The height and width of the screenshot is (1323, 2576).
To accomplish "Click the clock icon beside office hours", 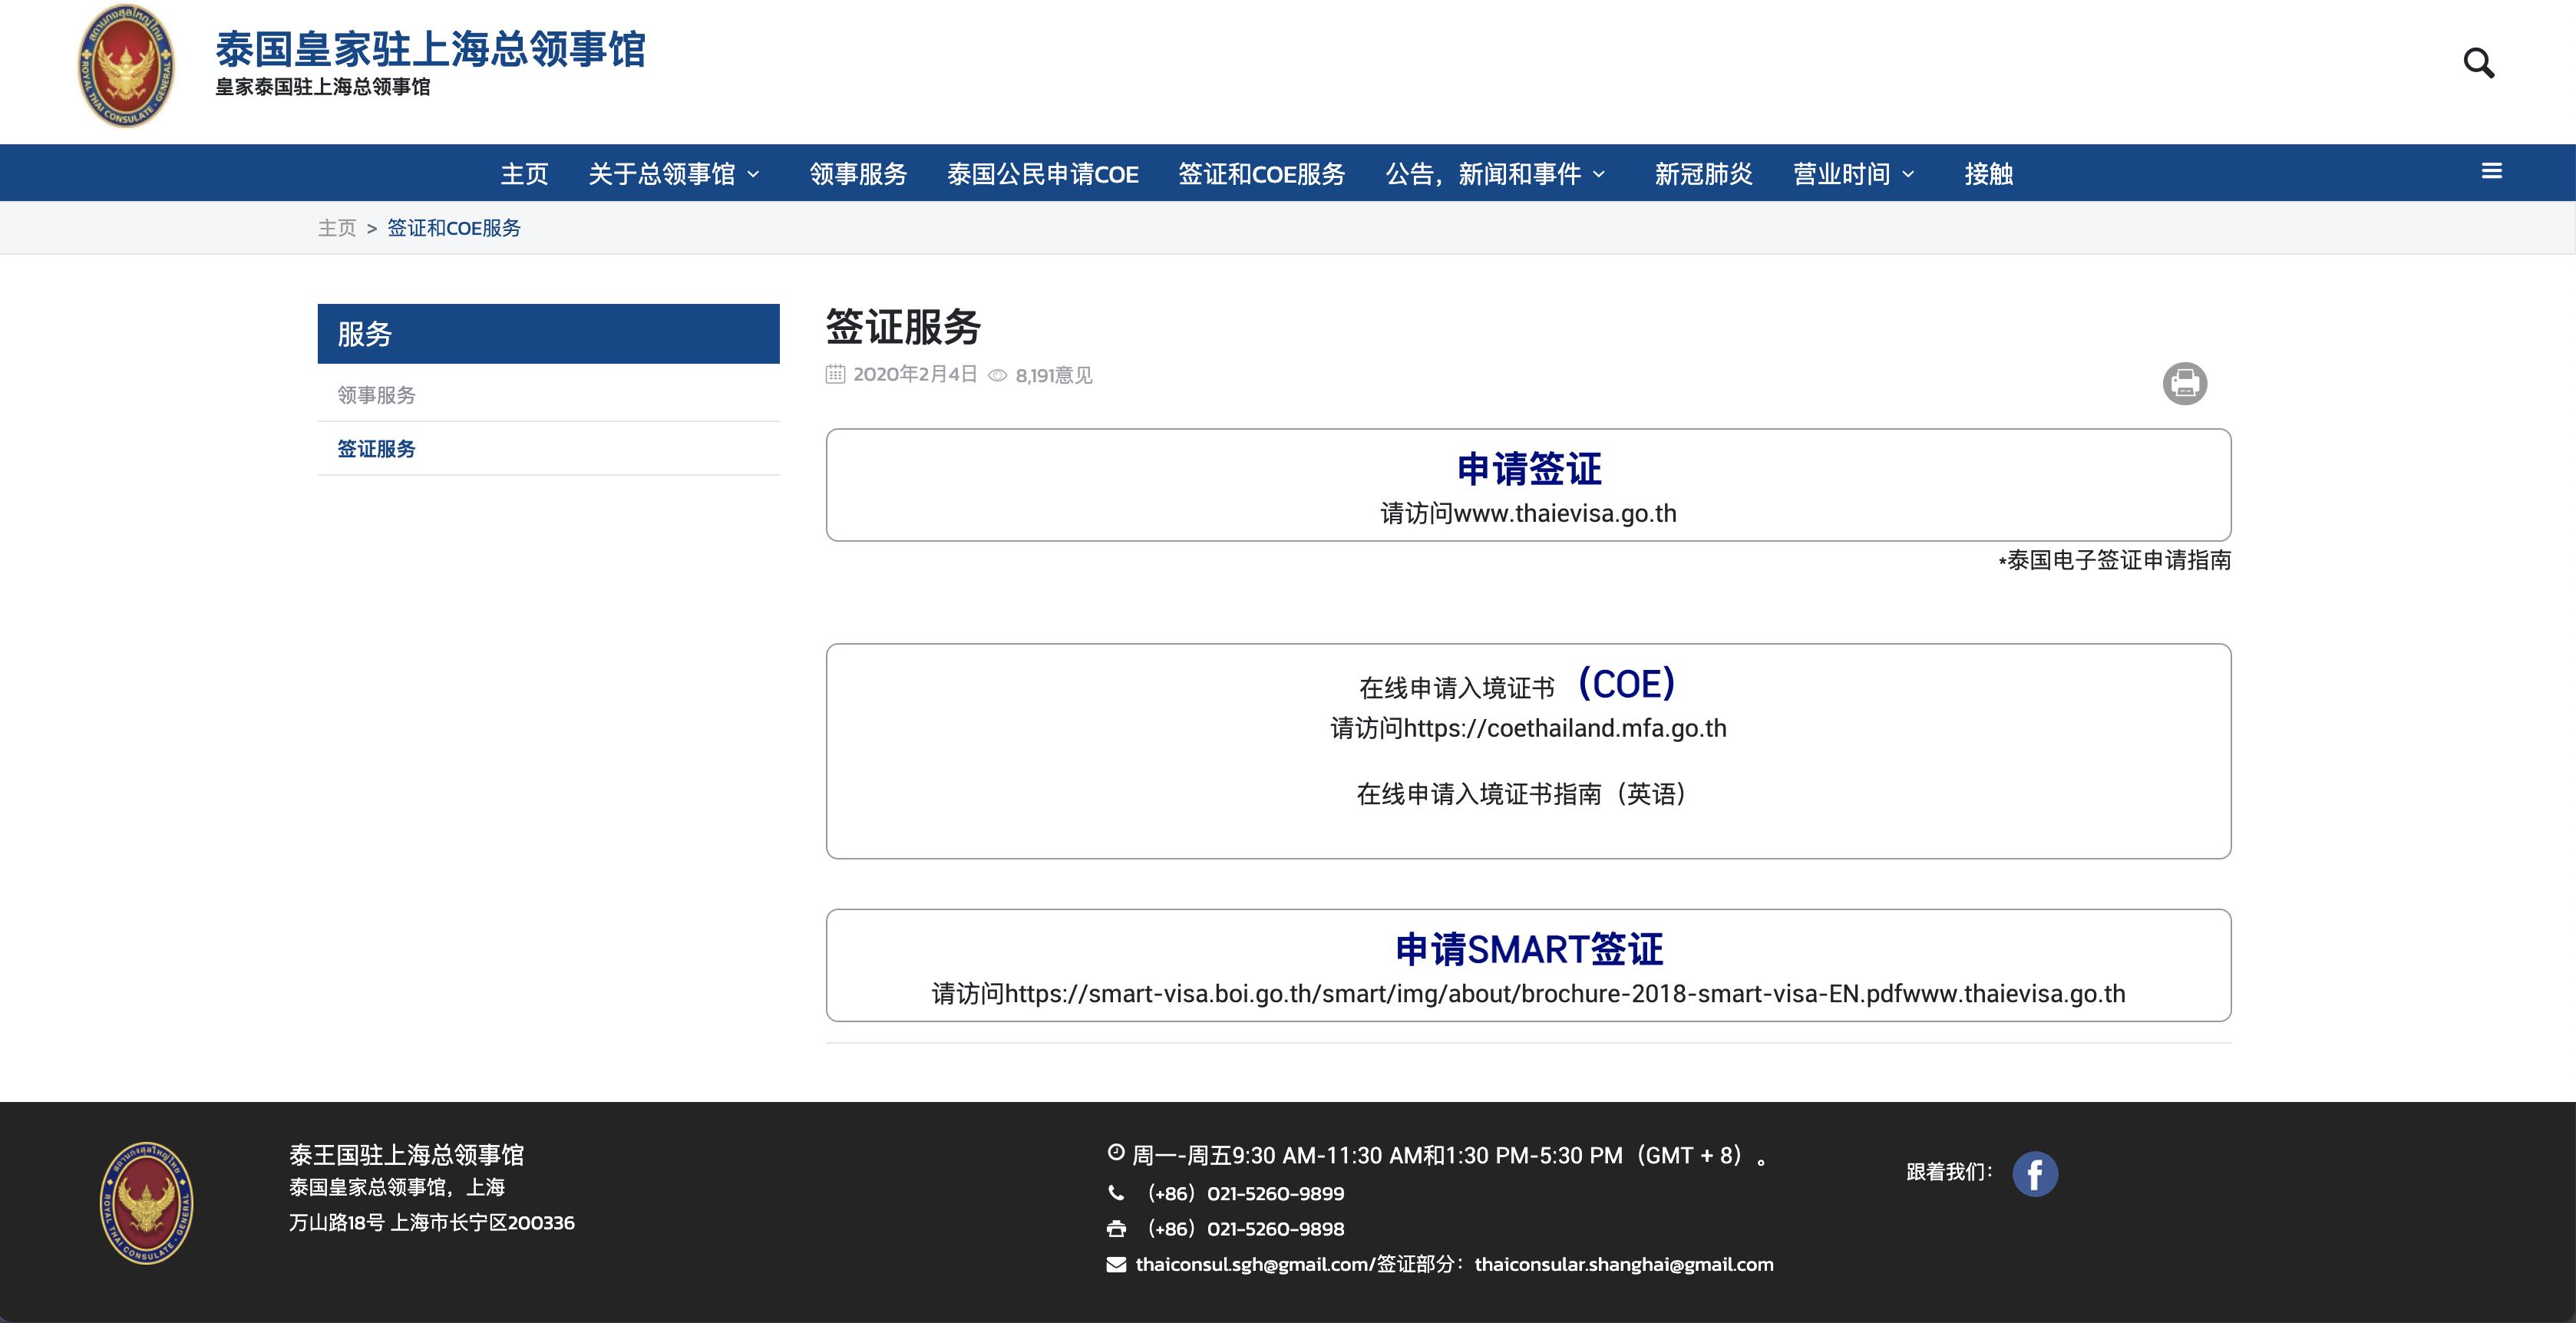I will [1116, 1152].
